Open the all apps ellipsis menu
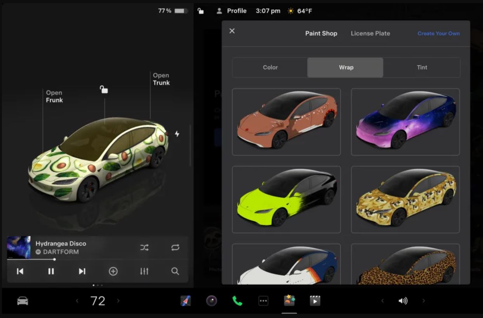This screenshot has width=483, height=318. click(263, 301)
